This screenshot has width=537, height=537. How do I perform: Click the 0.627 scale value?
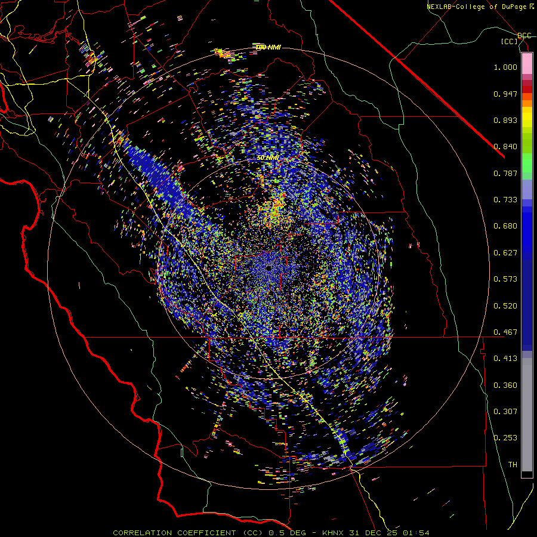click(505, 253)
